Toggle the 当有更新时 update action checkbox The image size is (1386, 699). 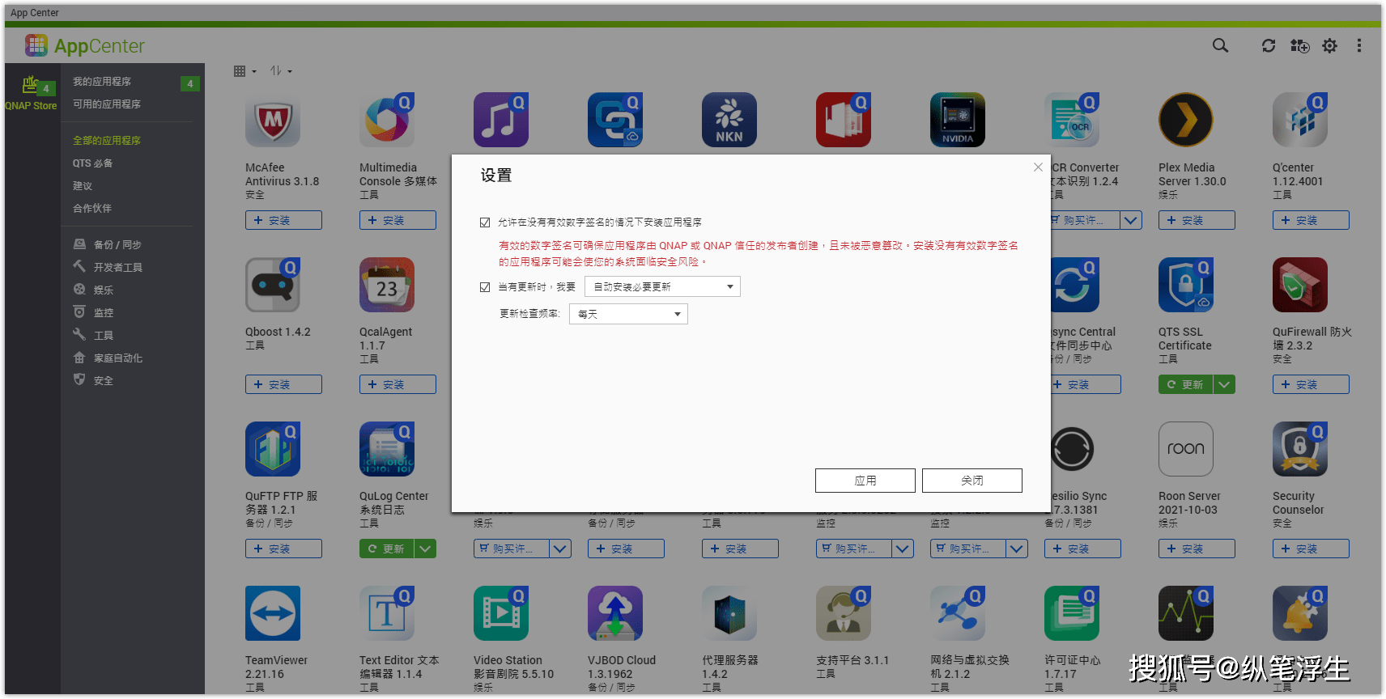485,287
